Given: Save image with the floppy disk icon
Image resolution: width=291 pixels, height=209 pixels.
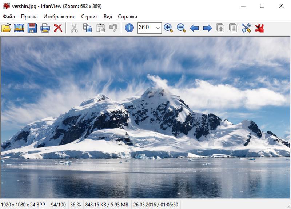Looking at the screenshot, I should point(32,28).
